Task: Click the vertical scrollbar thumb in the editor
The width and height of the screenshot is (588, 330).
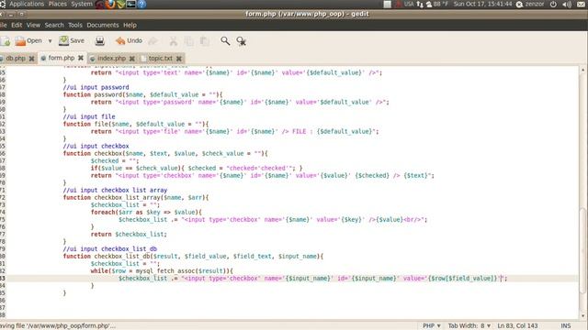Action: [x=582, y=249]
